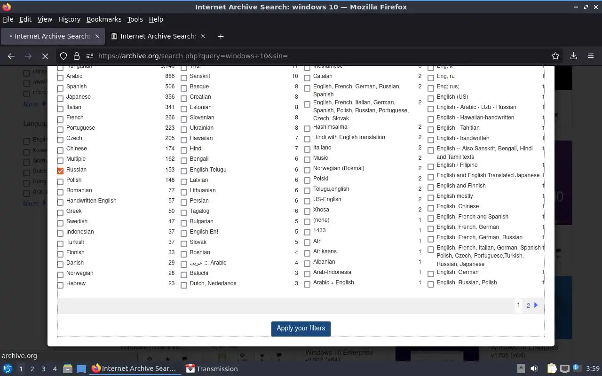Uncheck the Russian language filter

[60, 171]
